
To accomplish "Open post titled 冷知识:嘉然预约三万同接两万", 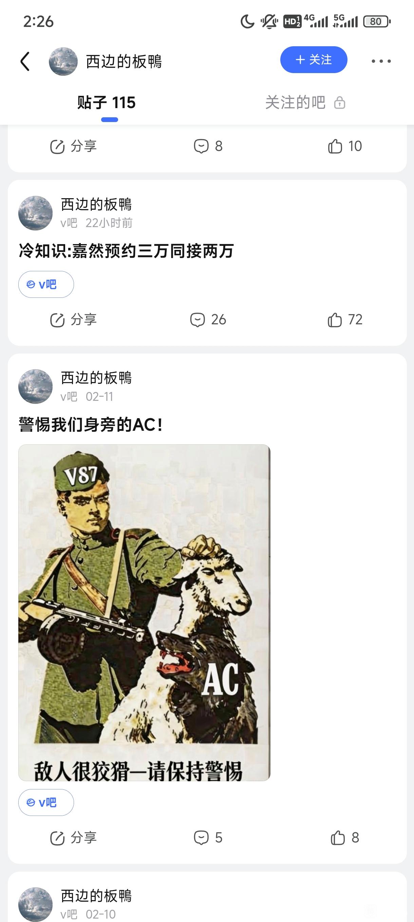I will (x=126, y=251).
